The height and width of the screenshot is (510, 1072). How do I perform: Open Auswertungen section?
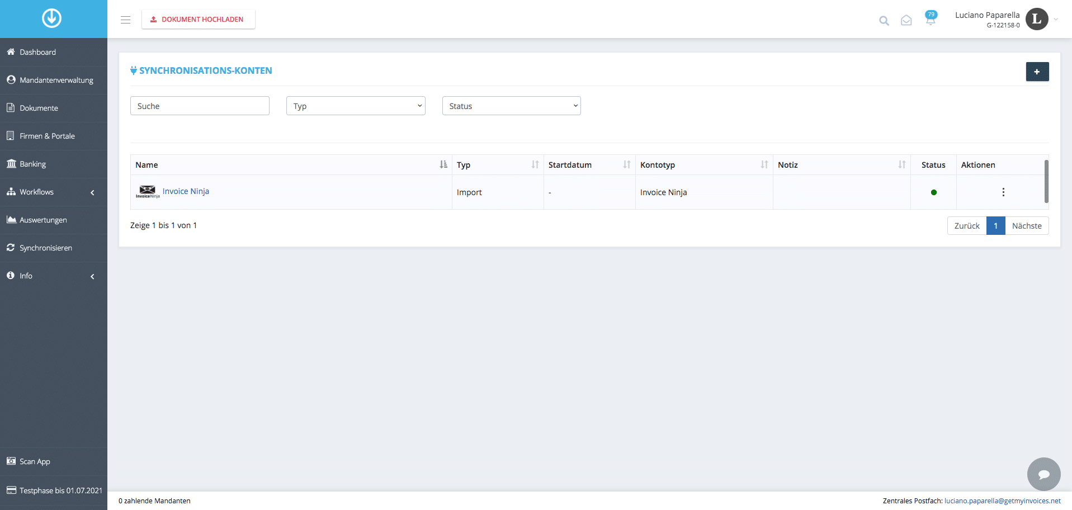pyautogui.click(x=53, y=220)
